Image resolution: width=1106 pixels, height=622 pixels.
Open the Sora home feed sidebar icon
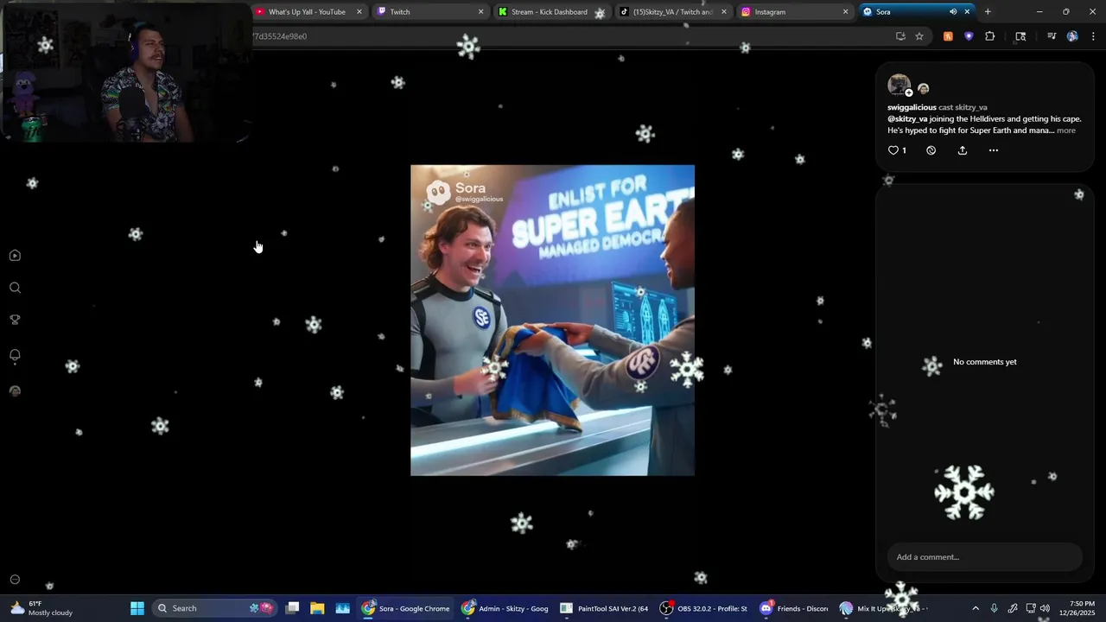[15, 256]
